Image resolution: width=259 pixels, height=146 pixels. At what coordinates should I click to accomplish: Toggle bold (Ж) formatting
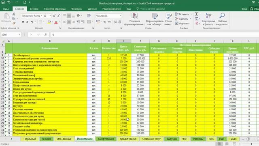[x=23, y=22]
